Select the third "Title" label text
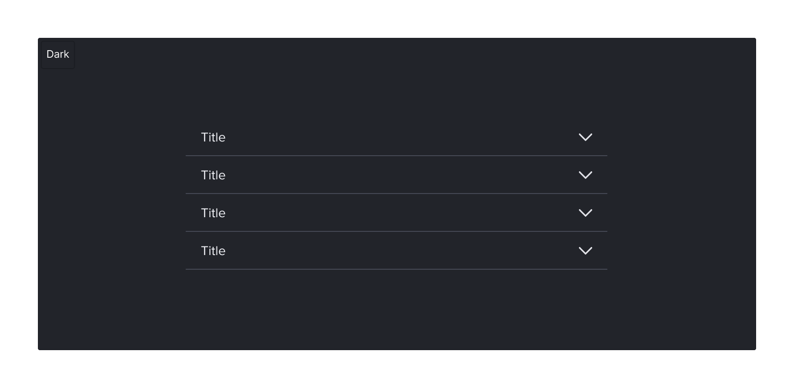Screen dimensions: 794x388 coord(213,213)
